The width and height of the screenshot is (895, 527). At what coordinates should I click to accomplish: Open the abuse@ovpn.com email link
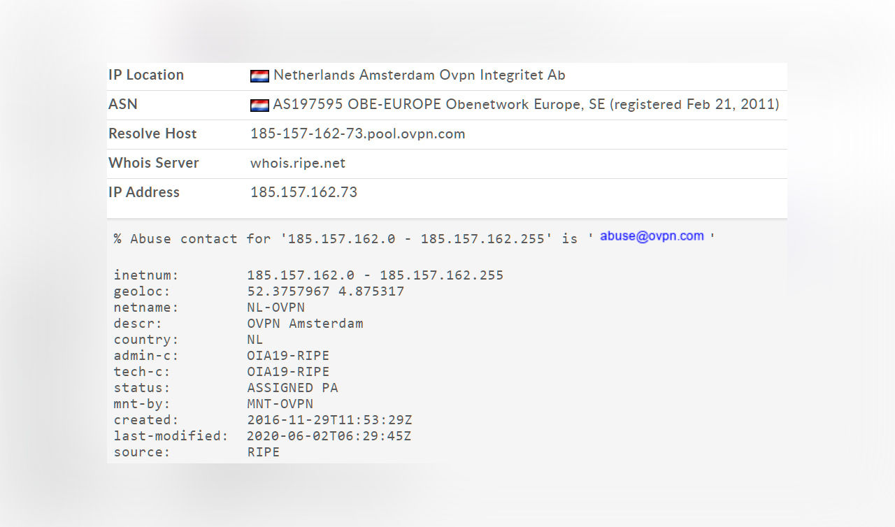(652, 236)
